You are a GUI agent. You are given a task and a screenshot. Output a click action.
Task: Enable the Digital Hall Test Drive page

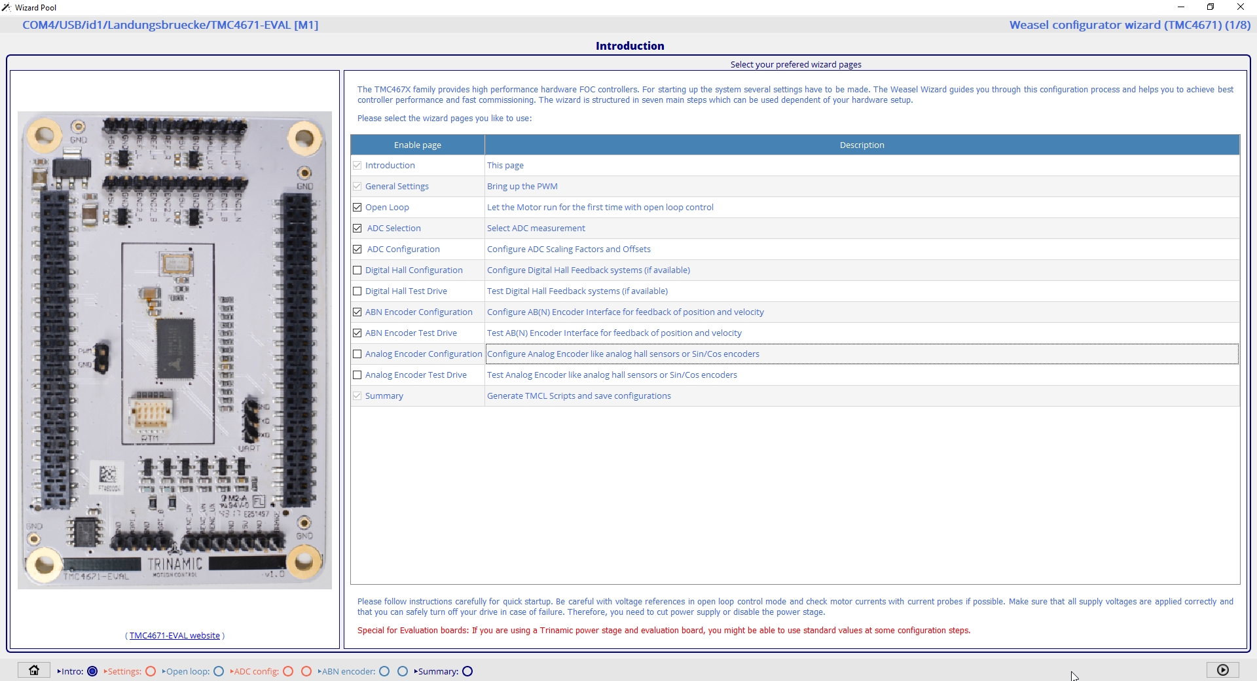(357, 291)
